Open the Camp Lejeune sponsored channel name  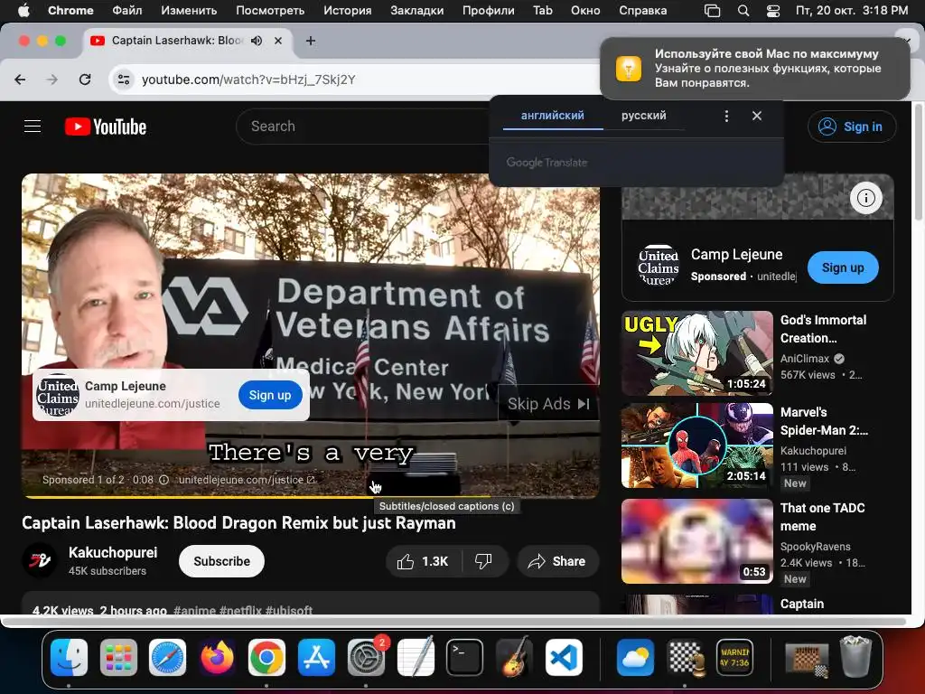tap(737, 254)
